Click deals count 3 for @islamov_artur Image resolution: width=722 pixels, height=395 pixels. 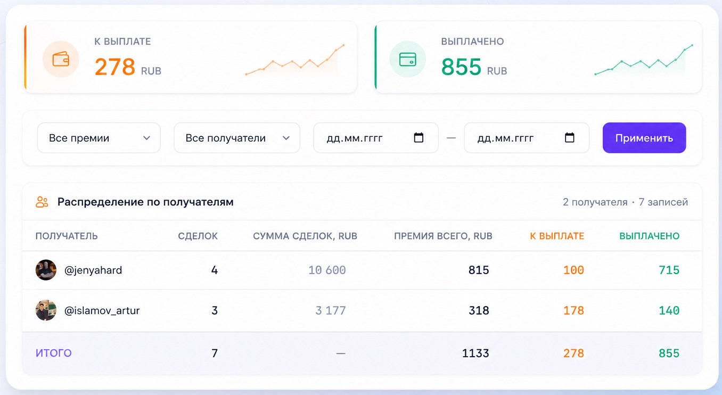[x=215, y=310]
